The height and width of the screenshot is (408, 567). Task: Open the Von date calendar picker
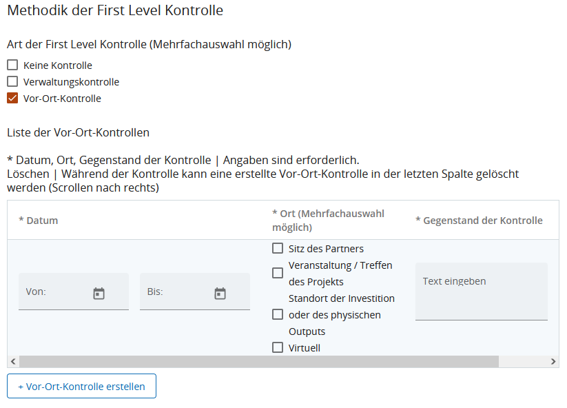(99, 294)
